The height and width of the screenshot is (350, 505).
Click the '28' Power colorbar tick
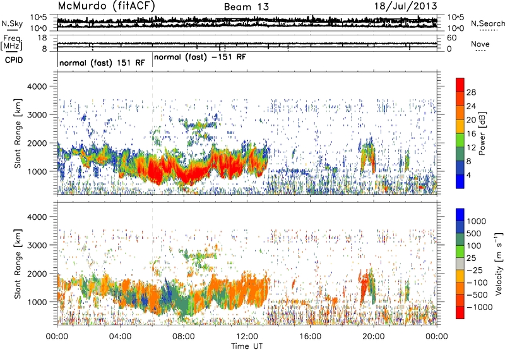[471, 92]
